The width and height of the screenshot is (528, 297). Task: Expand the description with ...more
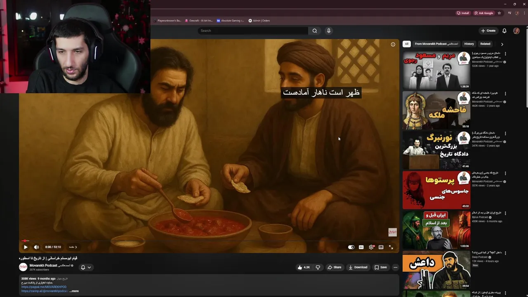coord(74,291)
